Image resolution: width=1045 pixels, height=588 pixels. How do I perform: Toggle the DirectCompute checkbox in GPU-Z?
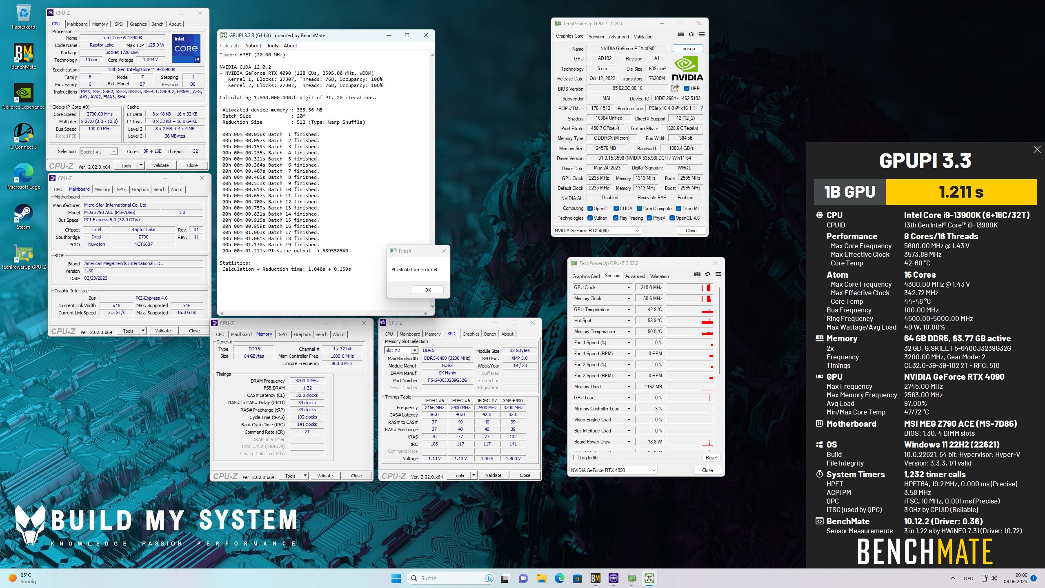pyautogui.click(x=639, y=209)
